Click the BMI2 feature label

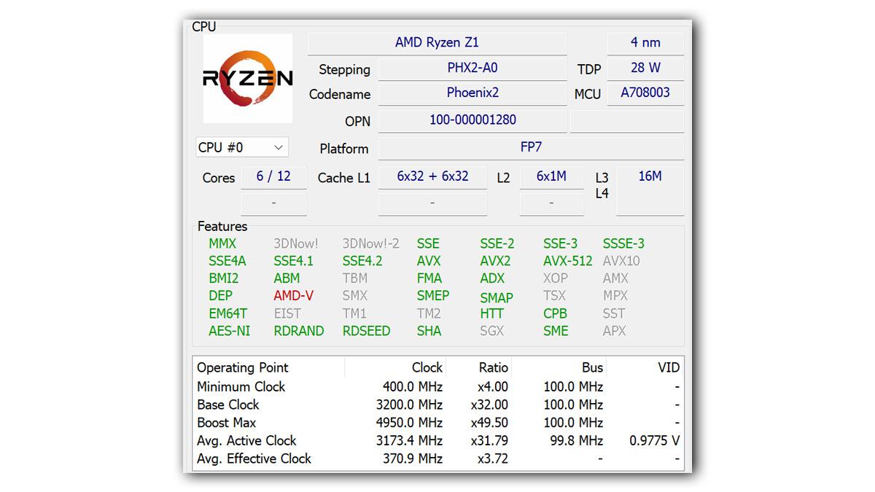[223, 278]
